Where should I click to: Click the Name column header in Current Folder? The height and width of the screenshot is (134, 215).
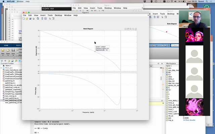tap(8, 65)
